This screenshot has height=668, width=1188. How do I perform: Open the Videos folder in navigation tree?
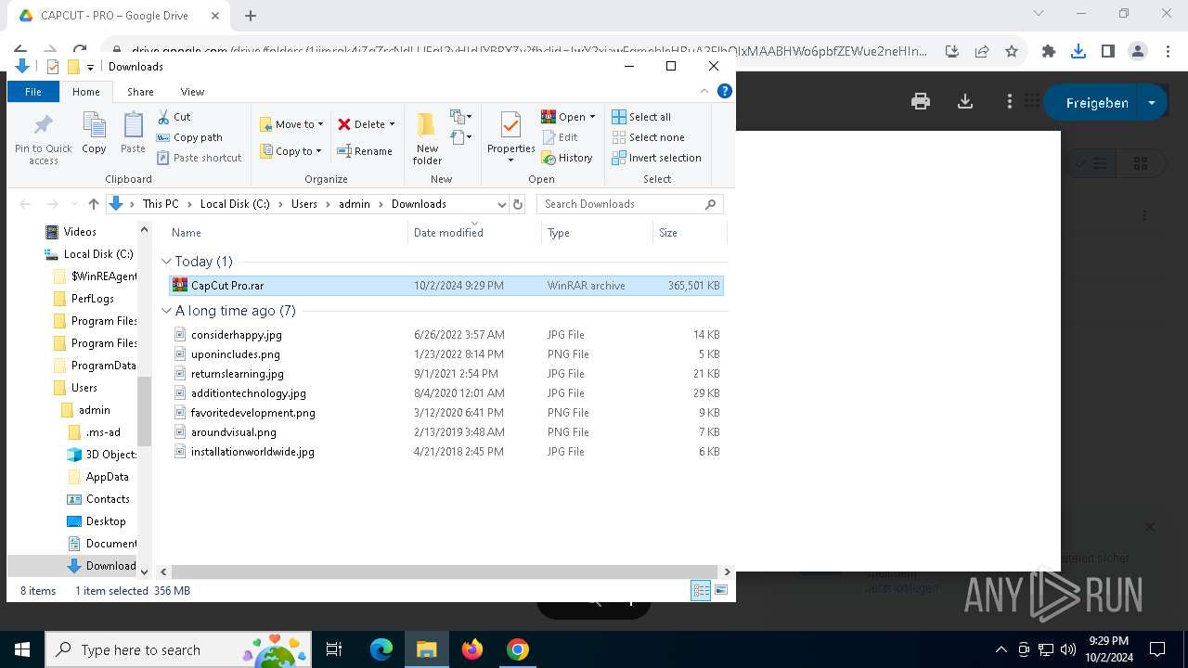point(80,232)
